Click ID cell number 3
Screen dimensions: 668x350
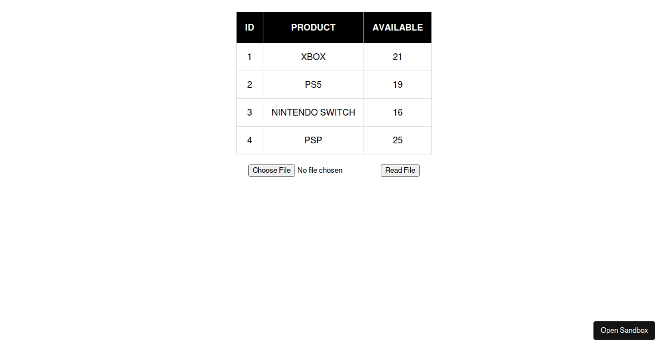[x=249, y=112]
